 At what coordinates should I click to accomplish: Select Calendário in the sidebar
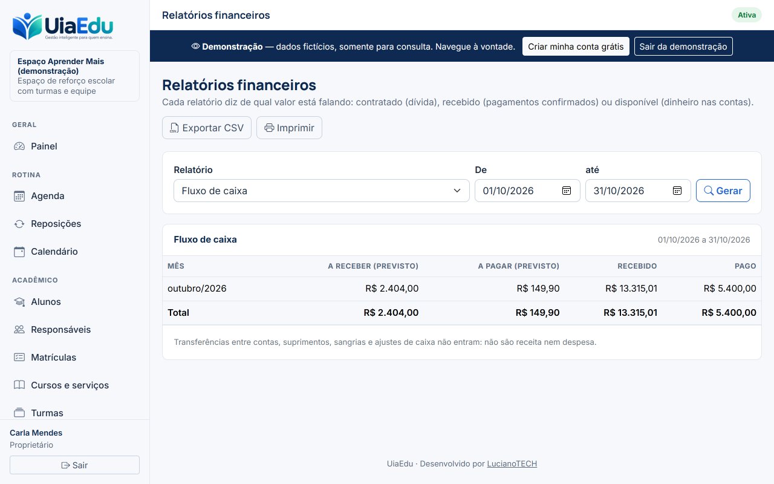[x=74, y=252]
